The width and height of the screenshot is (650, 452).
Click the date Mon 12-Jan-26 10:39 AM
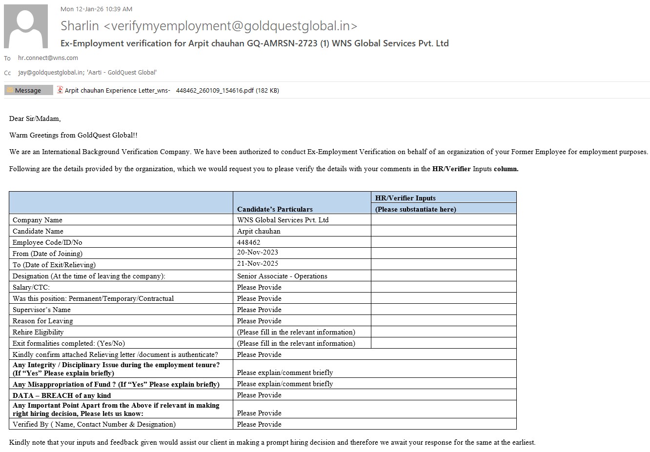pos(96,9)
